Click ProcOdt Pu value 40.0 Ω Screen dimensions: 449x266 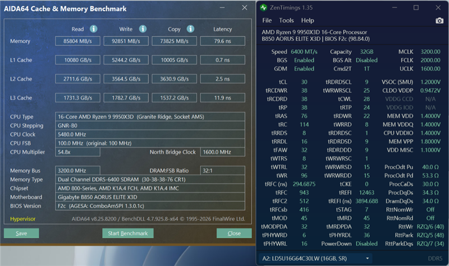pyautogui.click(x=430, y=167)
